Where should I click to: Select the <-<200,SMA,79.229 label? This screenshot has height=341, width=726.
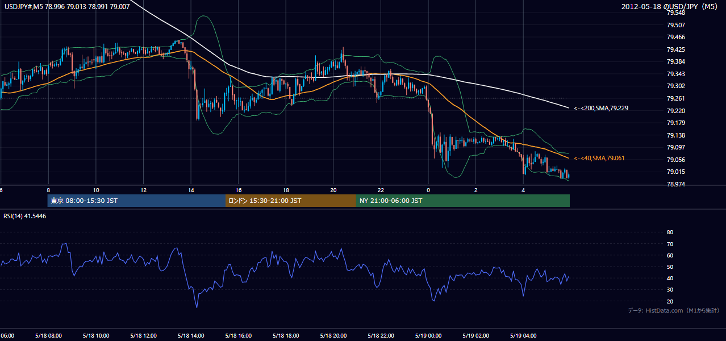point(601,108)
